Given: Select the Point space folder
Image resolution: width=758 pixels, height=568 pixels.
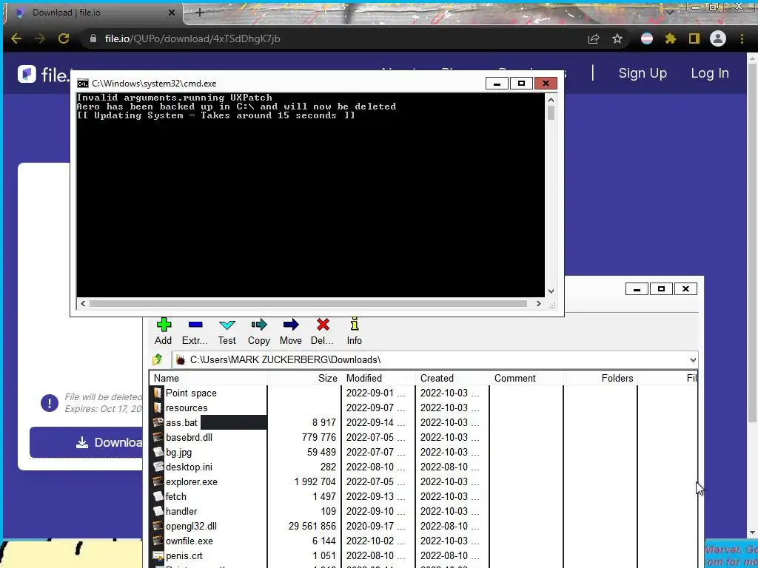Looking at the screenshot, I should click(191, 393).
